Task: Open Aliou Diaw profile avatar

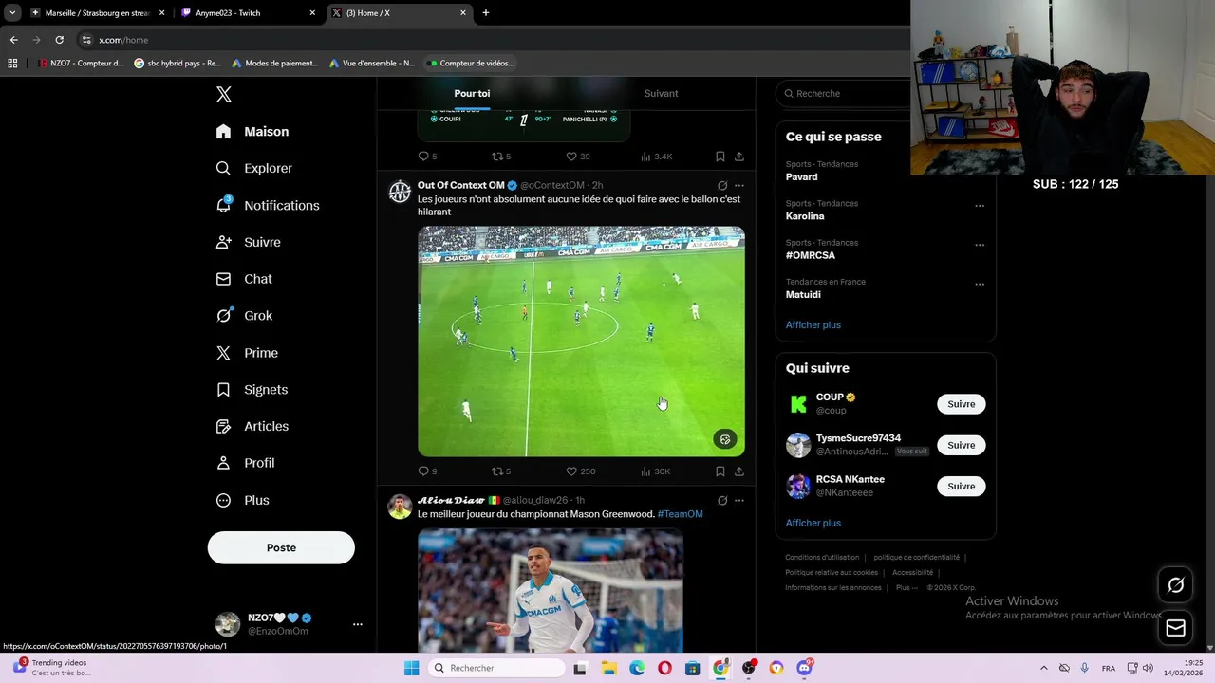Action: [x=400, y=507]
